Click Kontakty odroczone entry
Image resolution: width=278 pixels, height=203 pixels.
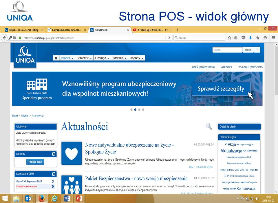(27, 186)
